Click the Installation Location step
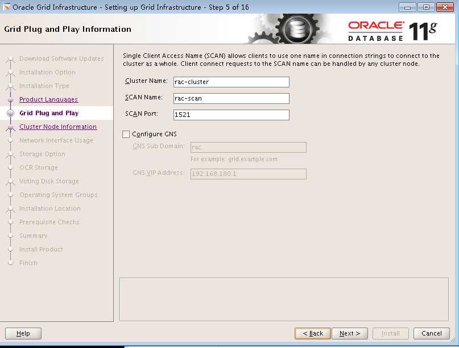The width and height of the screenshot is (459, 348). tap(49, 208)
